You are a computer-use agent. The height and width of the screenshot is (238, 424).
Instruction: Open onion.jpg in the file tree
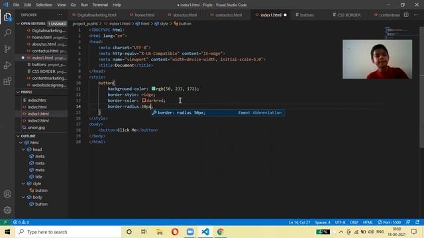(x=36, y=128)
